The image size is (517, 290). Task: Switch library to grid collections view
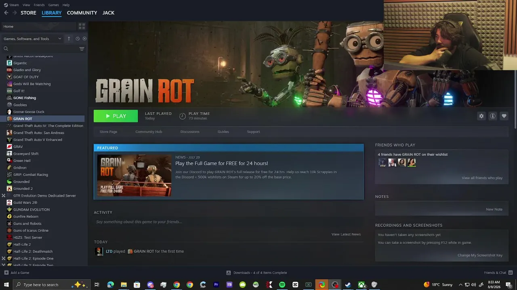82,26
